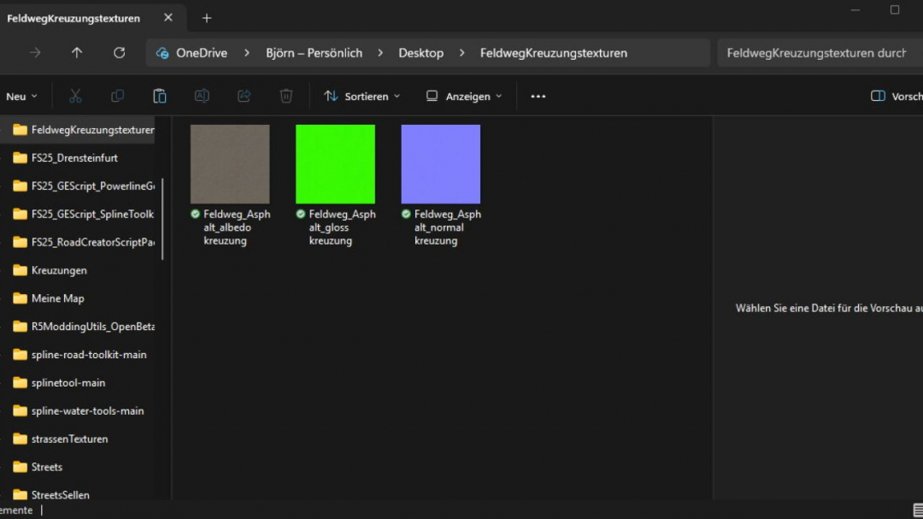Click the OneDrive sync checkmark on Feldweg_Asphalt_albedo
The image size is (923, 519).
[x=195, y=214]
